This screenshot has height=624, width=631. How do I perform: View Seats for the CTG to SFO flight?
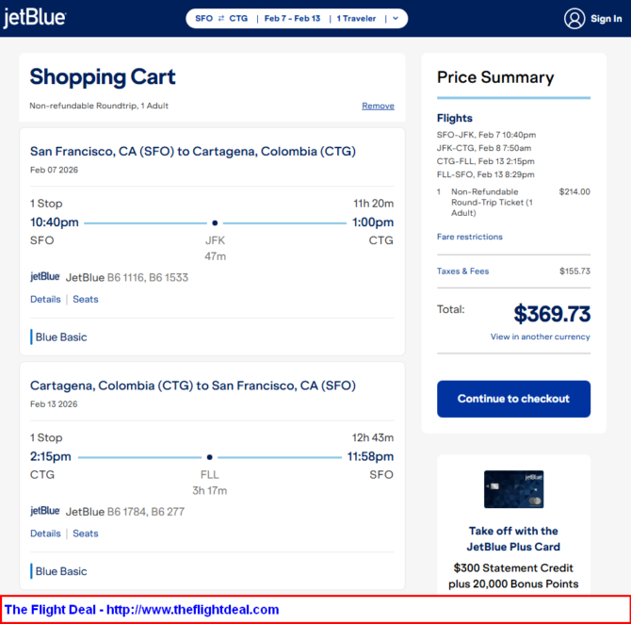pyautogui.click(x=86, y=534)
